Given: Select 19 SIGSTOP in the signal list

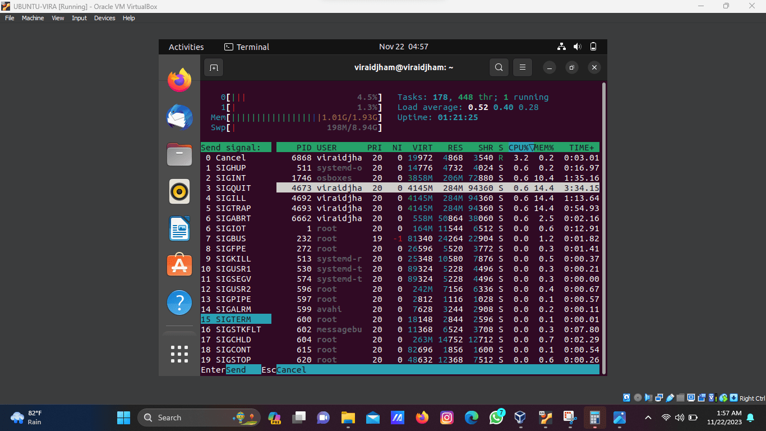Looking at the screenshot, I should 236,360.
